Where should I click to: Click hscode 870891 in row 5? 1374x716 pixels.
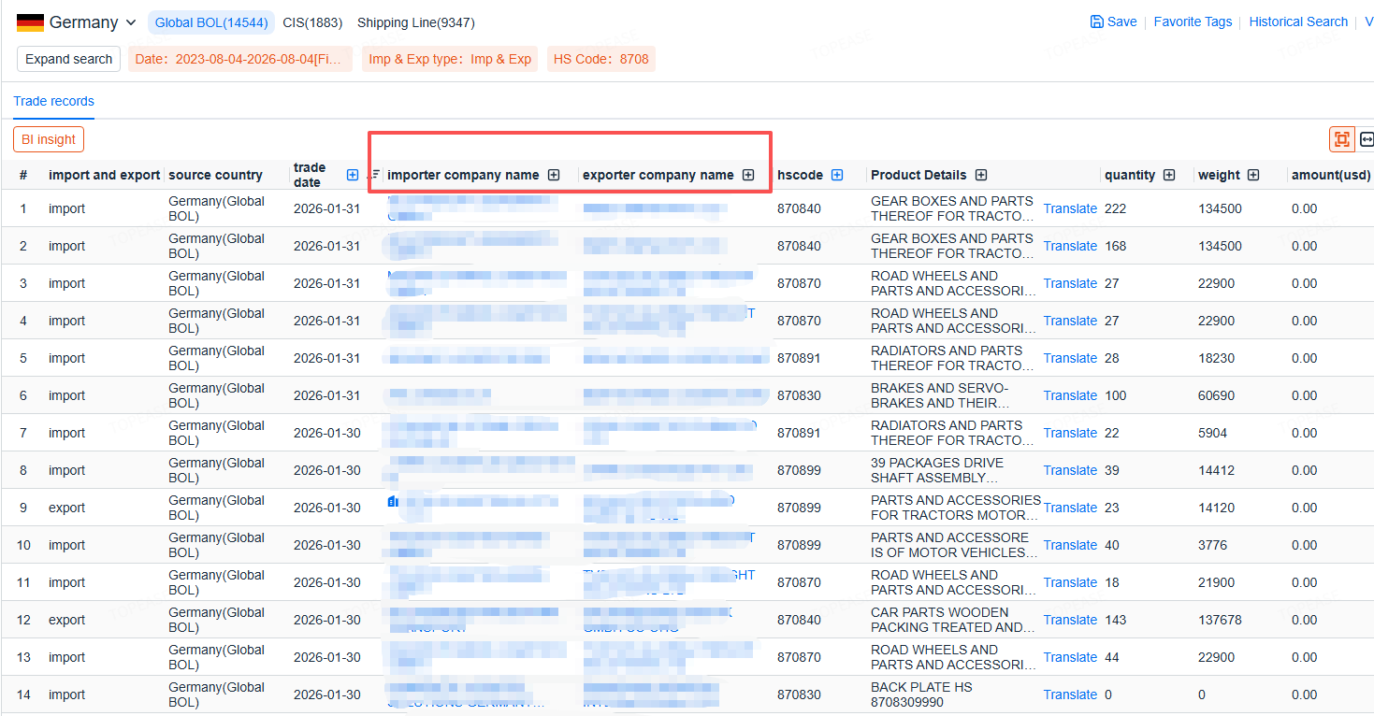click(x=799, y=358)
